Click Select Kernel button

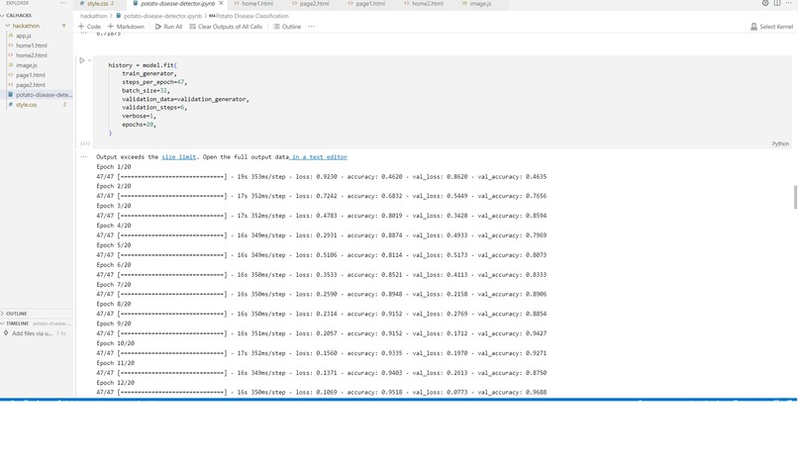click(x=771, y=27)
